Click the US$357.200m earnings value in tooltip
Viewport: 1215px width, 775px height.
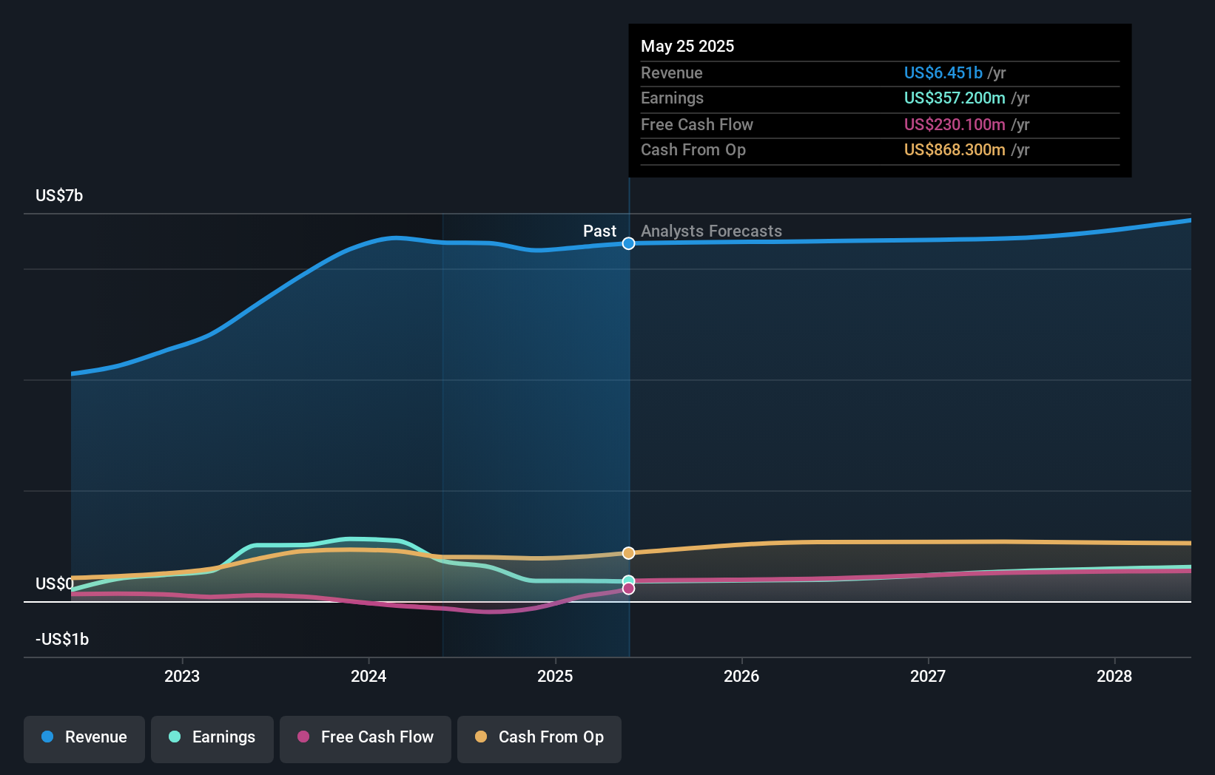(955, 98)
